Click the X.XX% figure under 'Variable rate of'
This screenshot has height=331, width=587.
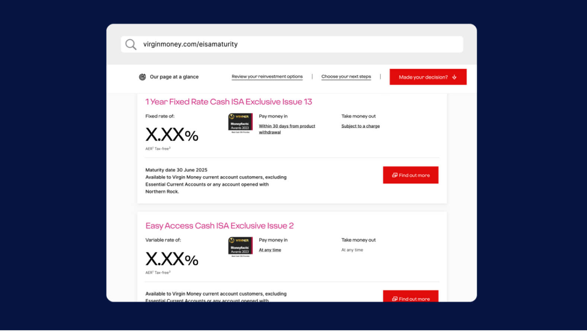[x=172, y=259]
